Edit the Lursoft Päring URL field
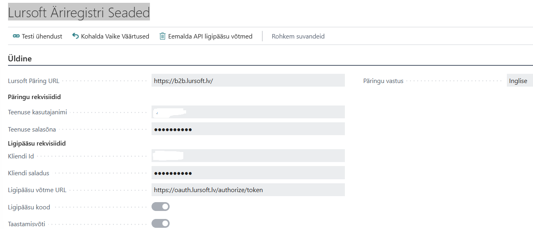This screenshot has height=229, width=533. pos(248,81)
